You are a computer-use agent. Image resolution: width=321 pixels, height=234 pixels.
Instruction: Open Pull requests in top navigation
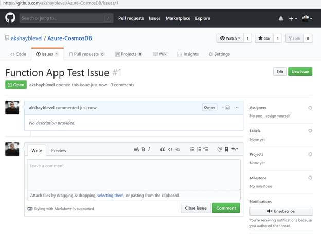coord(131,18)
